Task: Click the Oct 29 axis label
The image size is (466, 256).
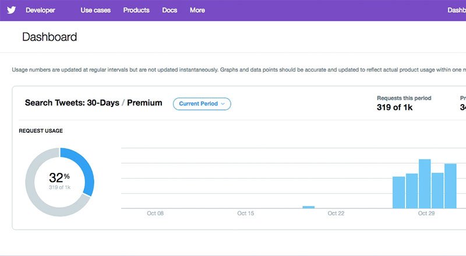Action: [426, 213]
